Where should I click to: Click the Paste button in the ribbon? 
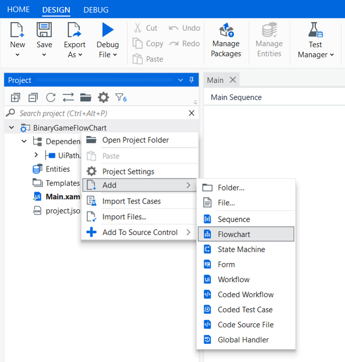point(148,59)
